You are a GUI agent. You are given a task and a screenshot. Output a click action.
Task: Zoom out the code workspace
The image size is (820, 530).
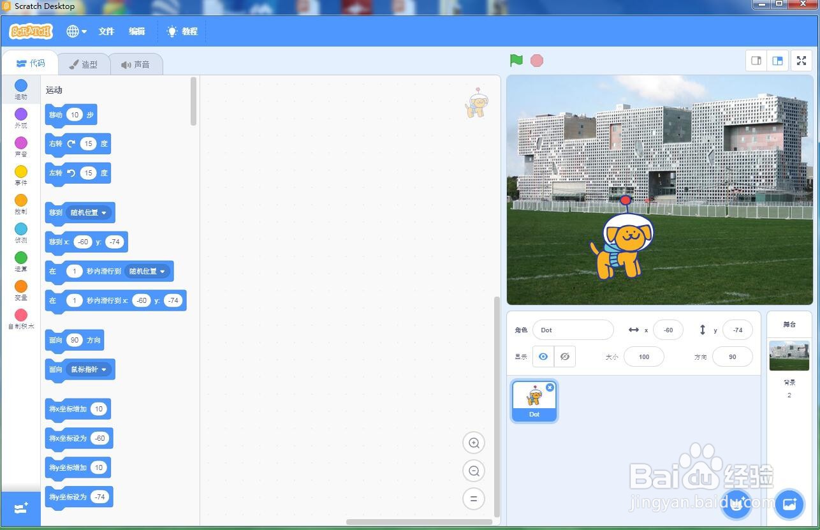474,471
